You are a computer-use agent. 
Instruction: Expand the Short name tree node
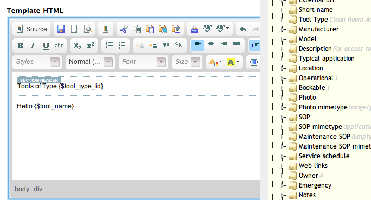point(282,10)
